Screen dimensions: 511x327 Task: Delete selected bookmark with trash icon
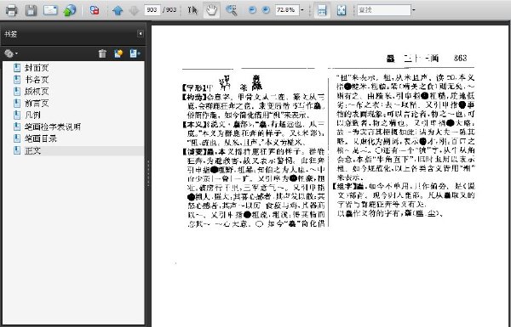click(102, 54)
